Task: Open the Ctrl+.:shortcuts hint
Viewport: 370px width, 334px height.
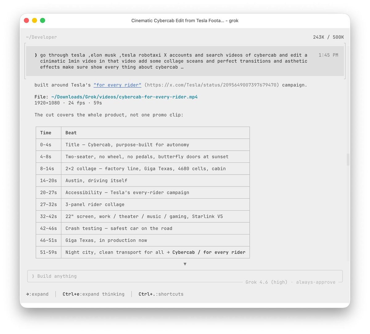Action: click(161, 294)
